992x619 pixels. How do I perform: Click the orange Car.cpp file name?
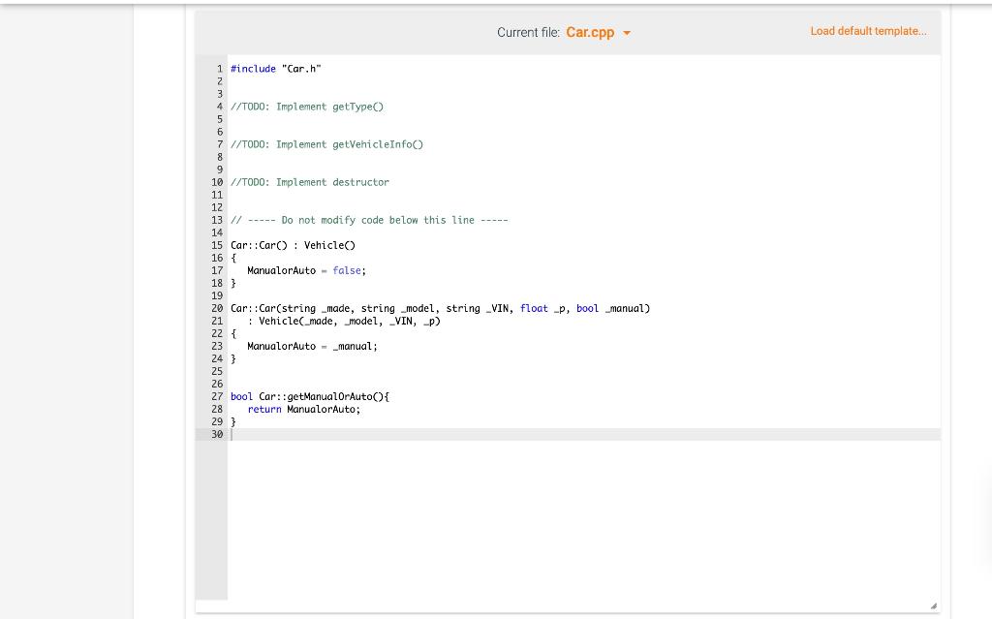click(590, 32)
